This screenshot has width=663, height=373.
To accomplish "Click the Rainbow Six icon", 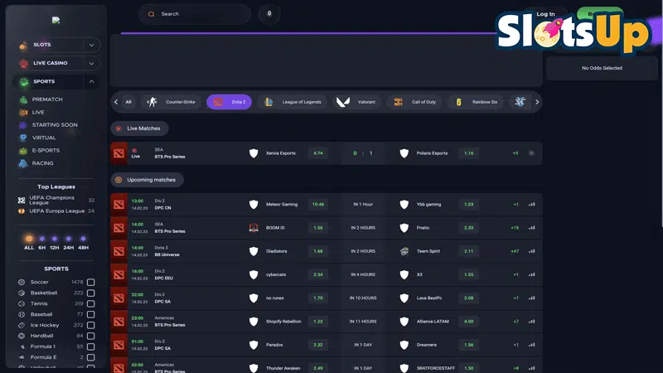I will click(458, 102).
